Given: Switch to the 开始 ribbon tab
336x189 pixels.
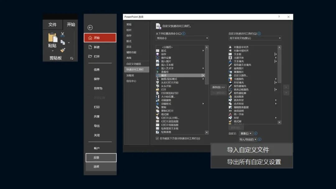Looking at the screenshot, I should (x=71, y=25).
